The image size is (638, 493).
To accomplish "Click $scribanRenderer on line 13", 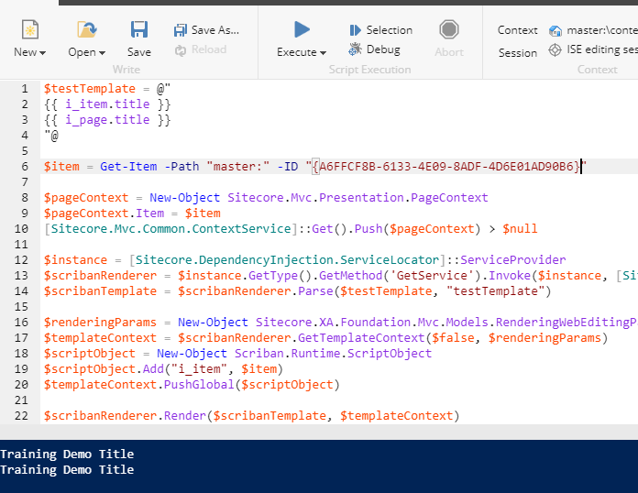I will tap(100, 276).
